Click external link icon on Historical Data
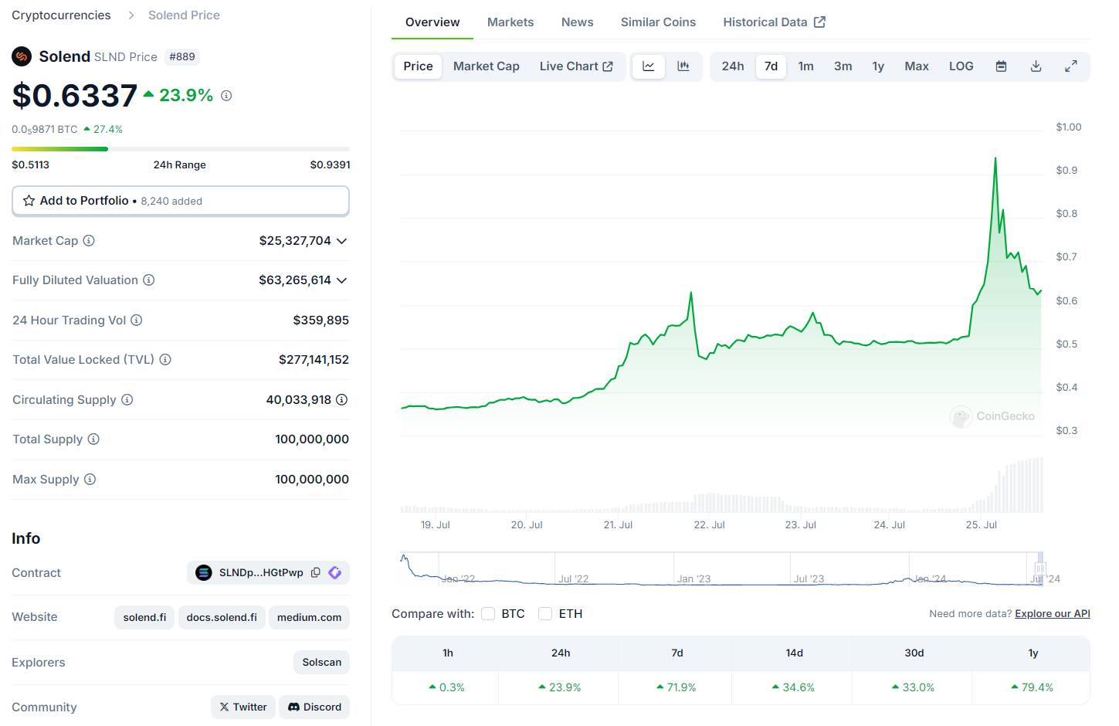The width and height of the screenshot is (1119, 726). (820, 22)
